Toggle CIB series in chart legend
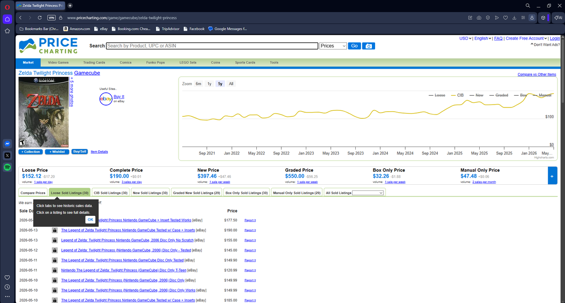 [x=457, y=95]
